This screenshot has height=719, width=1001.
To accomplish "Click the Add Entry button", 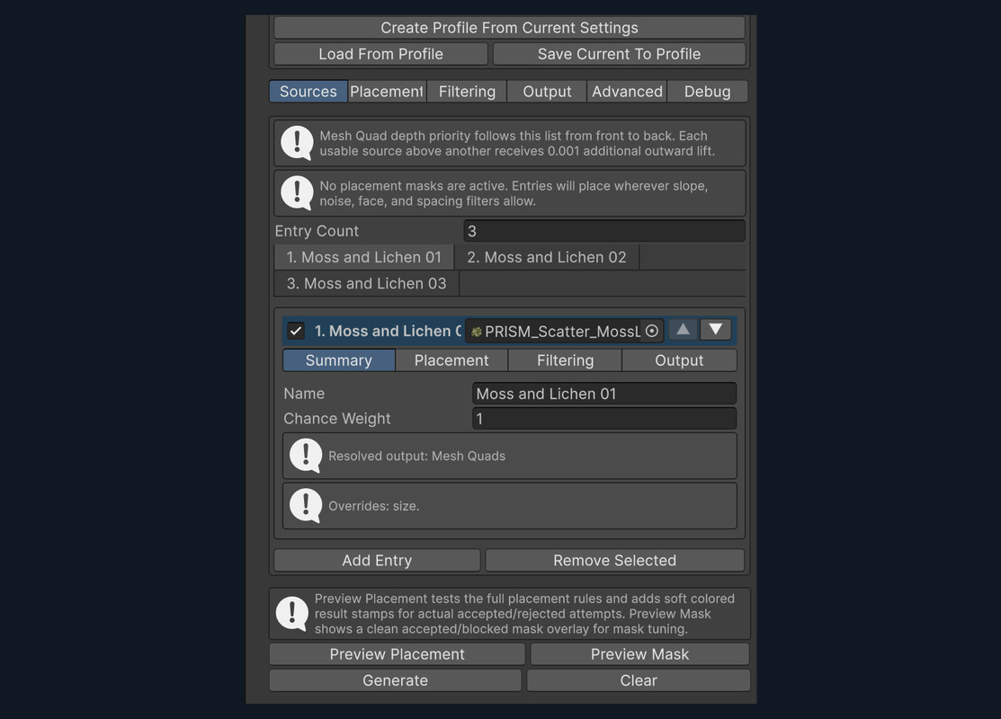I will pos(378,560).
